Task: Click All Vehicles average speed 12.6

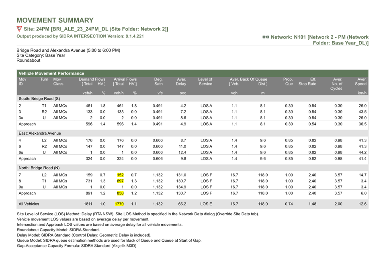Action: 362,204
